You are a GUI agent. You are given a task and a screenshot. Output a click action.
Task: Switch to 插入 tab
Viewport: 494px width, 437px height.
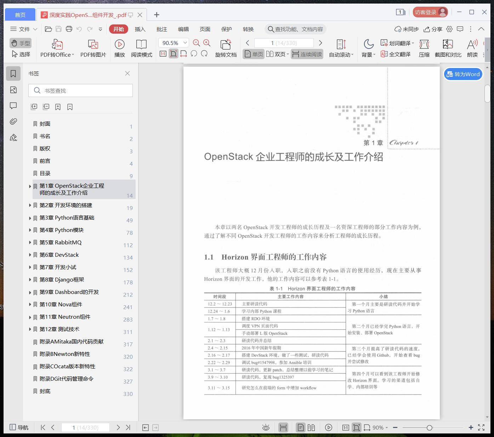tap(140, 29)
